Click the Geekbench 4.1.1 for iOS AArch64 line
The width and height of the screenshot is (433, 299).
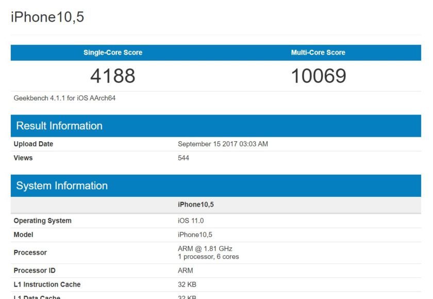[64, 98]
